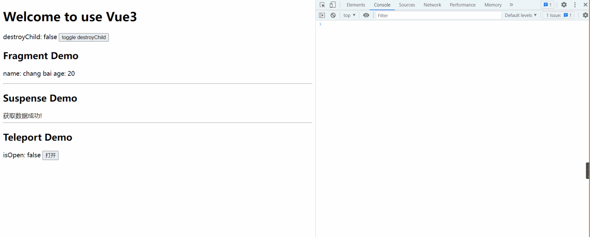
Task: Open the console settings gear
Action: [585, 15]
